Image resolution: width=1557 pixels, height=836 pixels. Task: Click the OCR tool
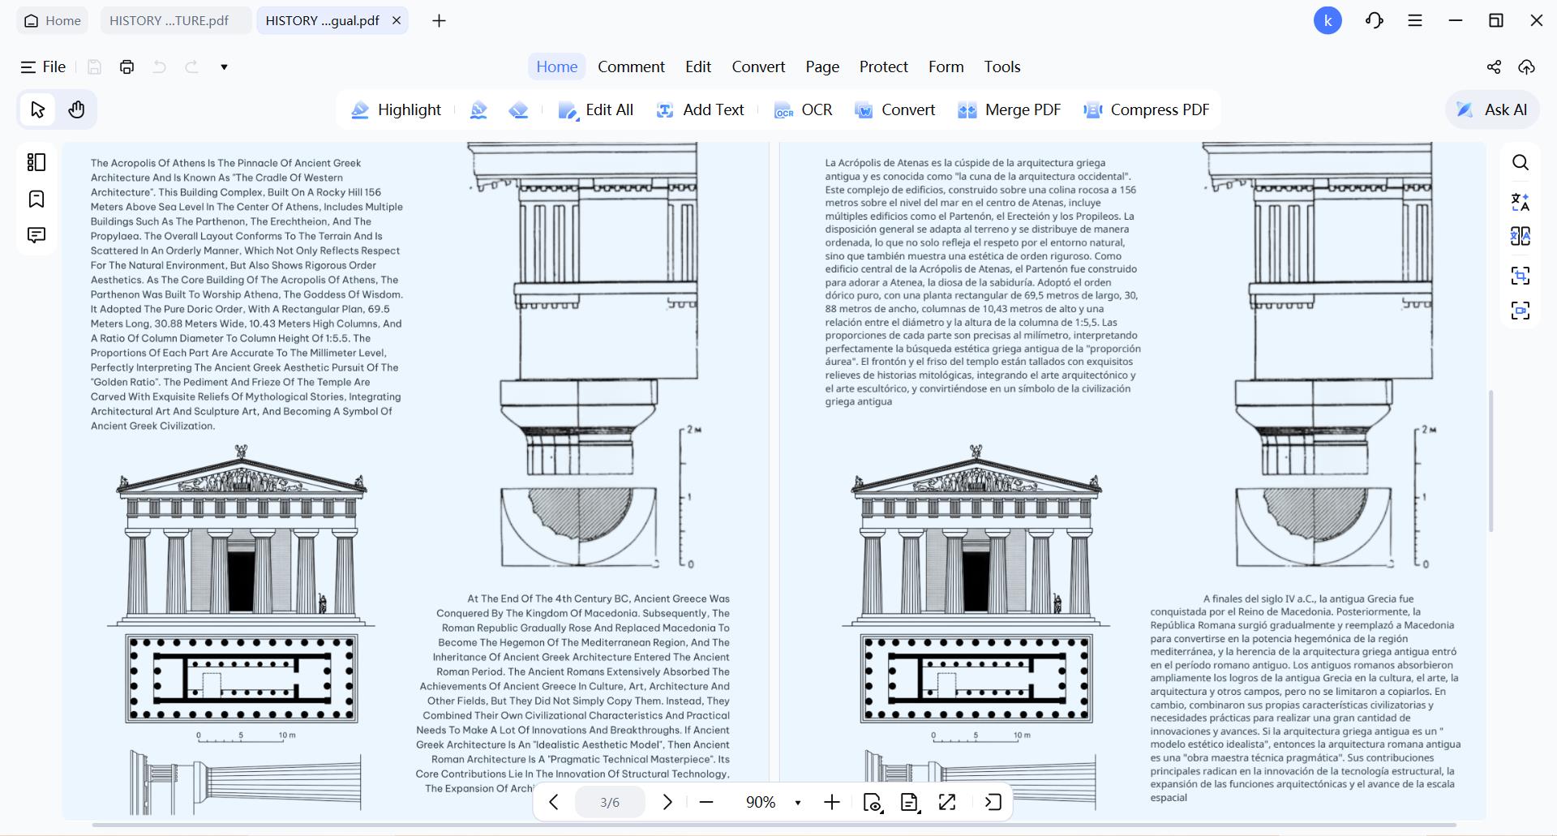pos(803,109)
